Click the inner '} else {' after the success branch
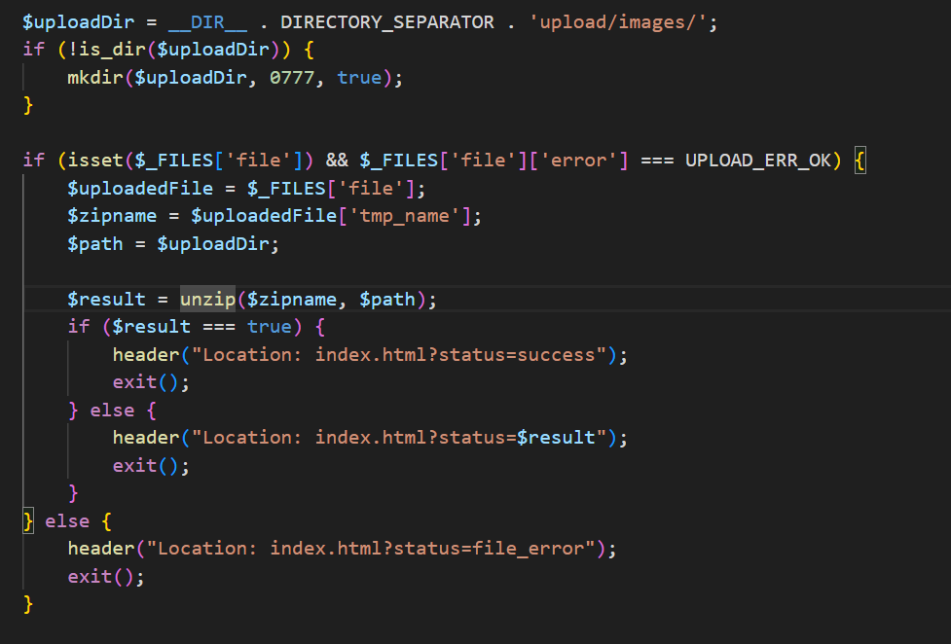 [x=112, y=410]
